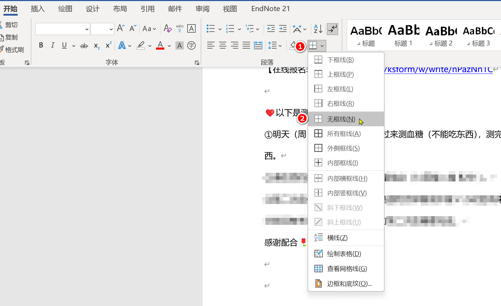This screenshot has width=501, height=306.
Task: Open the hyperlink in the document
Action: (438, 70)
